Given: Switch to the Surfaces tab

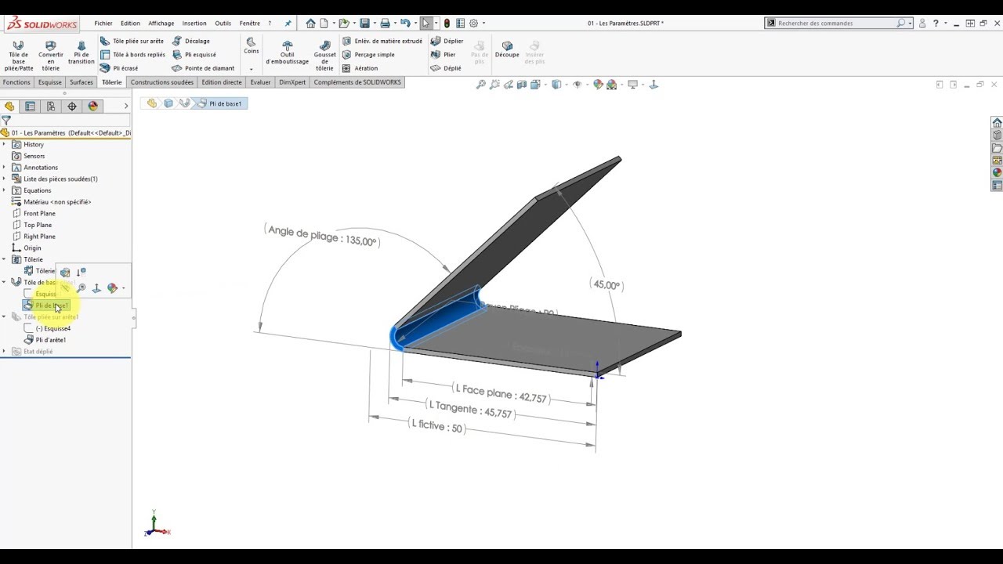Looking at the screenshot, I should tap(81, 82).
